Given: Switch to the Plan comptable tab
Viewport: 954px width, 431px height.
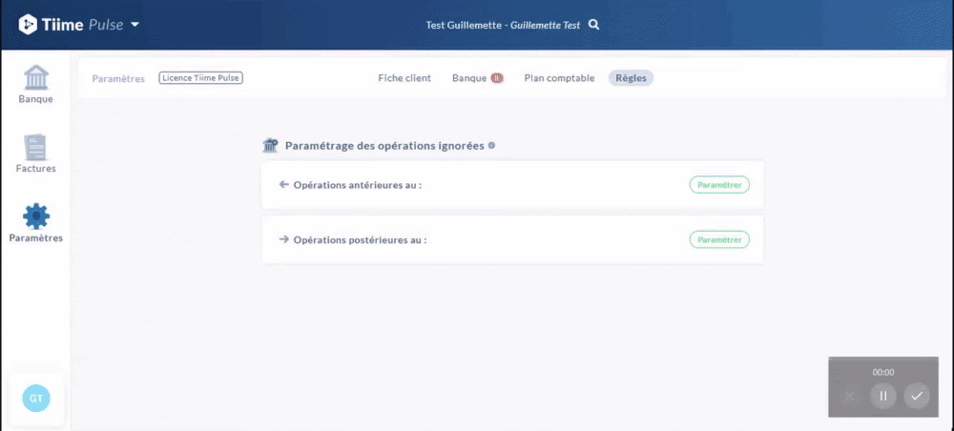Looking at the screenshot, I should pyautogui.click(x=559, y=78).
